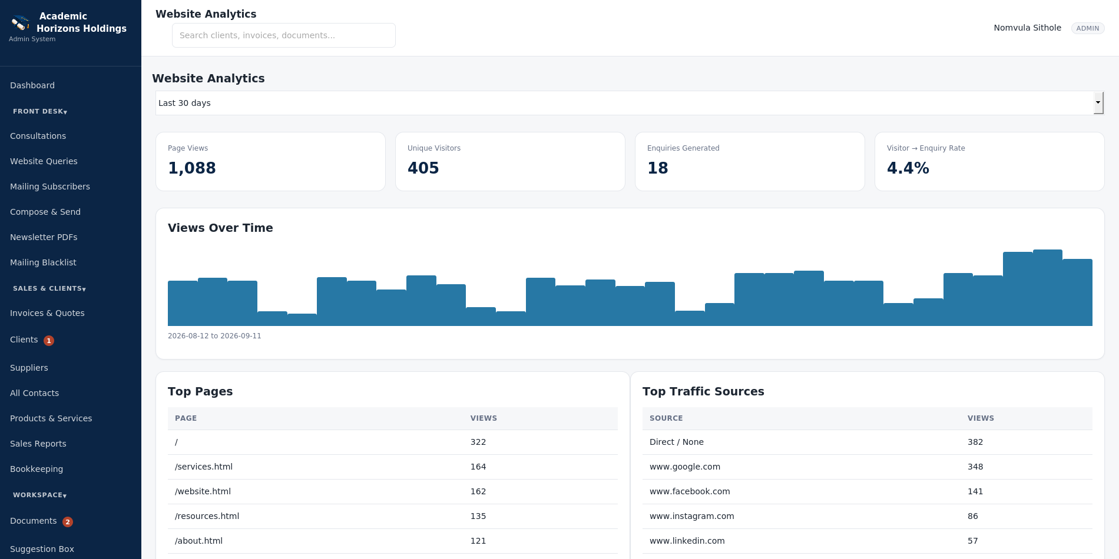Open the Clients page
This screenshot has width=1119, height=559.
[x=24, y=340]
